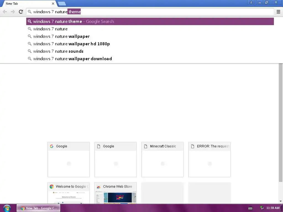Click the page icon on the ERROR tile
This screenshot has height=212, width=283.
point(193,146)
